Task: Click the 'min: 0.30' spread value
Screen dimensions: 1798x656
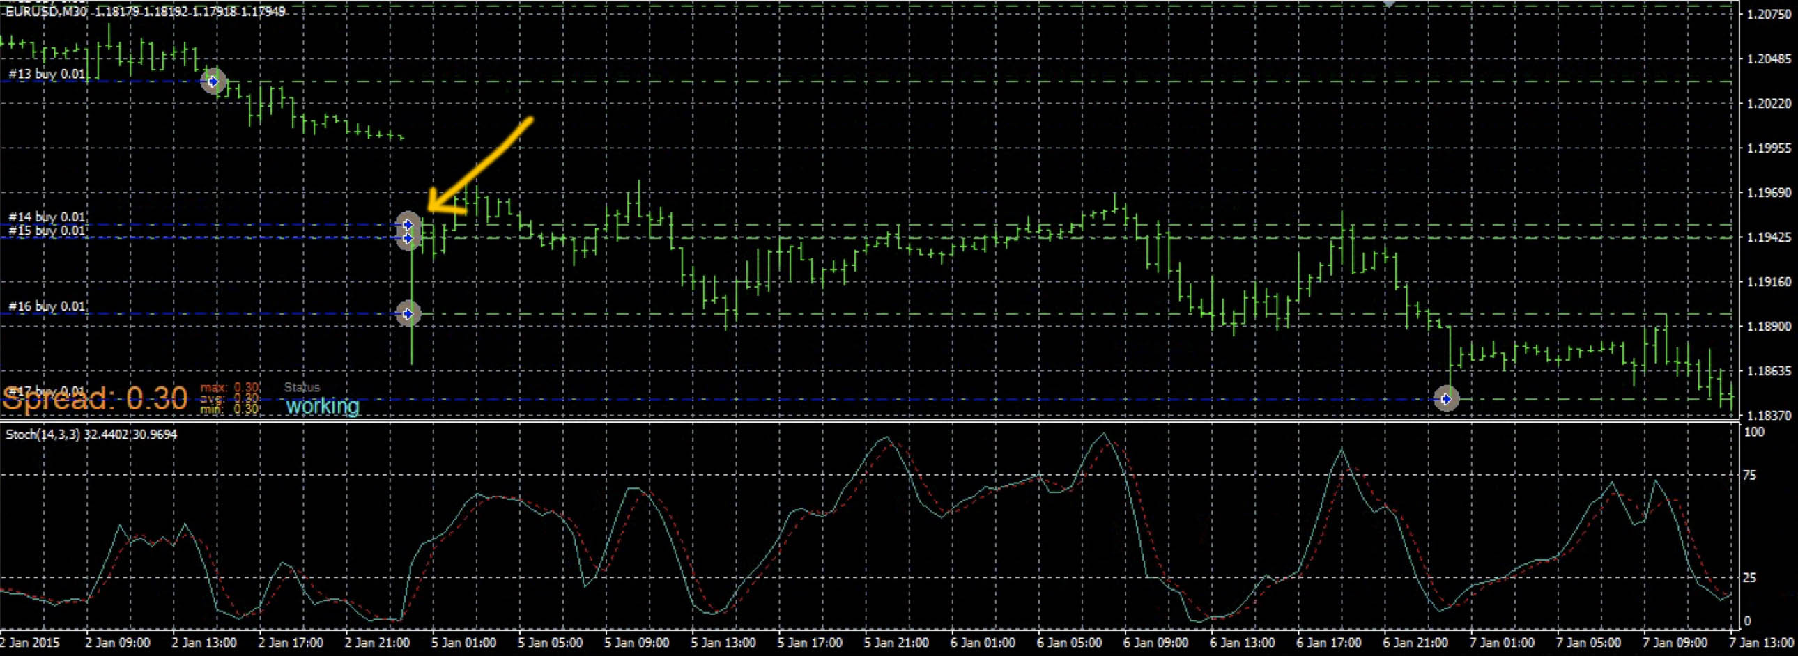Action: [x=231, y=409]
